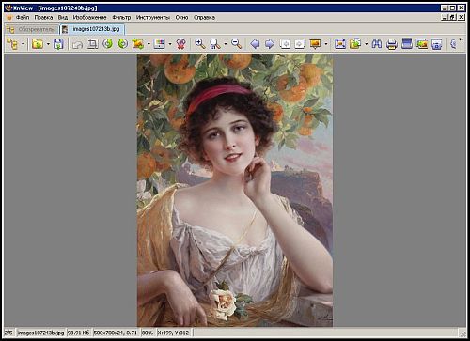Image resolution: width=470 pixels, height=341 pixels.
Task: Click the Undo toolbar icon
Action: point(77,44)
